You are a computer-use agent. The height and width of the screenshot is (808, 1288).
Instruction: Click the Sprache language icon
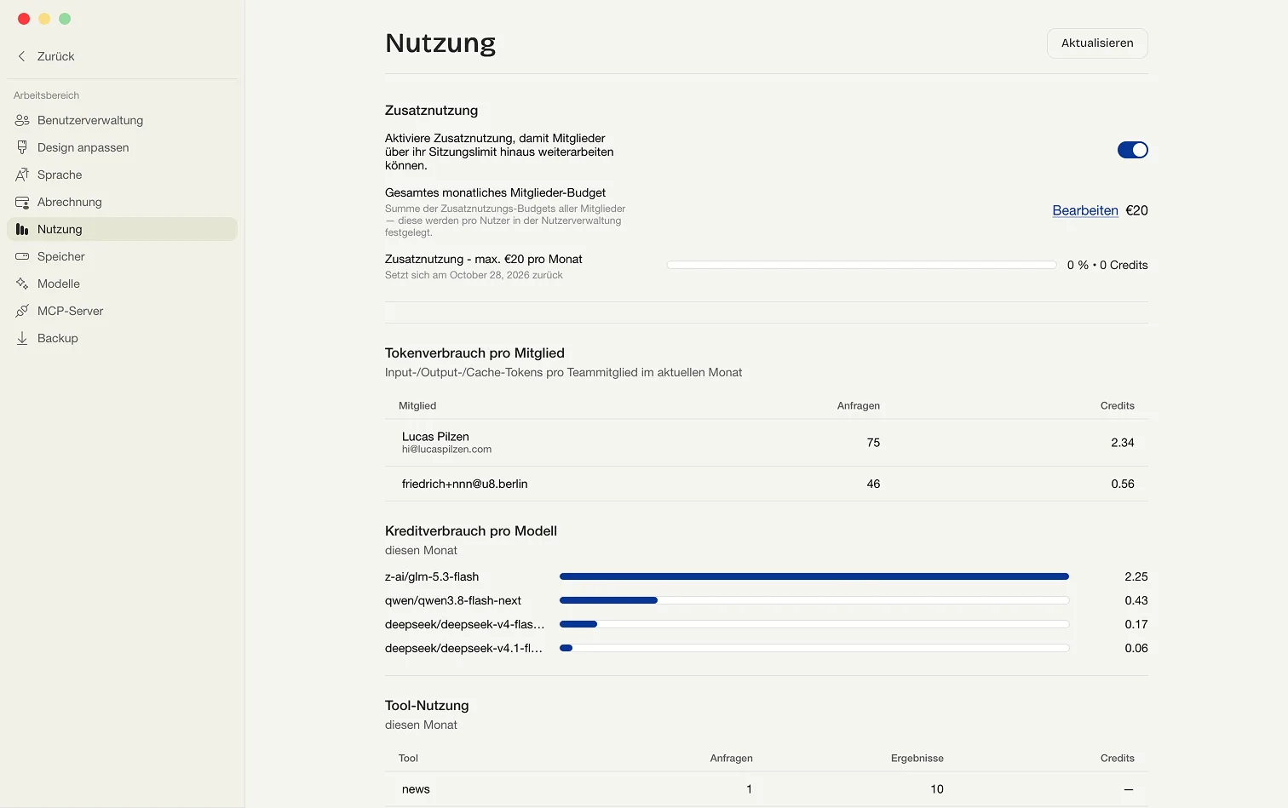point(22,175)
